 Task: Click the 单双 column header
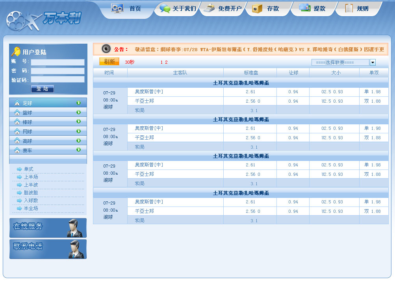374,73
